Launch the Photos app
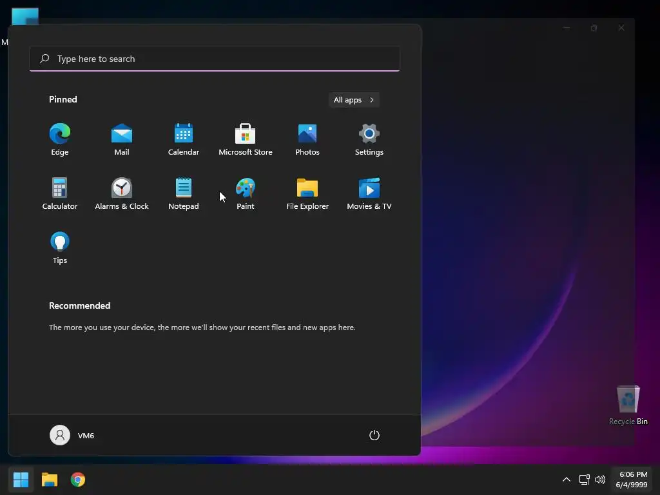This screenshot has width=660, height=495. [307, 140]
